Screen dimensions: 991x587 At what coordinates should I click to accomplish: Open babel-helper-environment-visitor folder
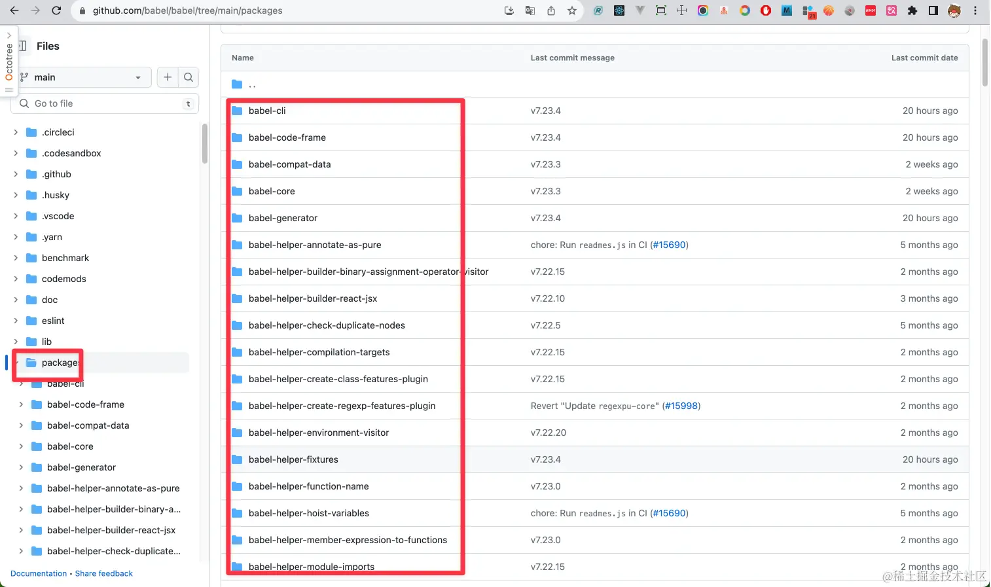click(x=319, y=433)
